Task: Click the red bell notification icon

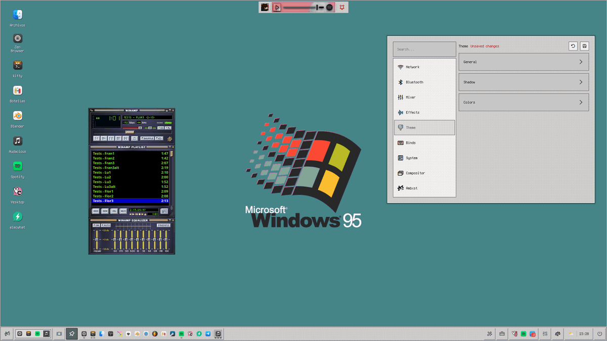Action: point(342,7)
